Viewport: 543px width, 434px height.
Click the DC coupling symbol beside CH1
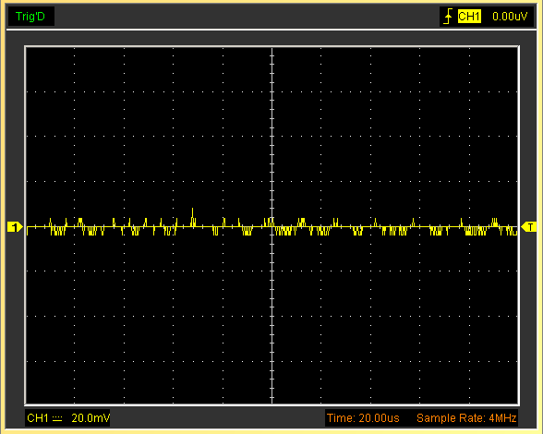(x=57, y=418)
